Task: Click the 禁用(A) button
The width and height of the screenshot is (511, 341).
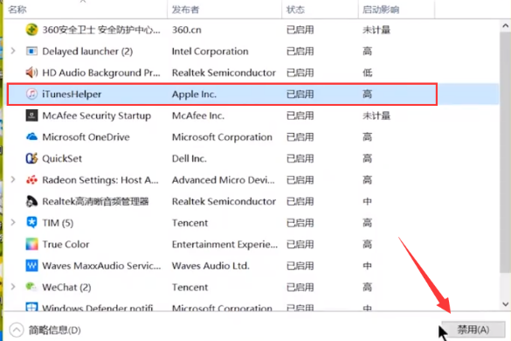Action: point(473,330)
